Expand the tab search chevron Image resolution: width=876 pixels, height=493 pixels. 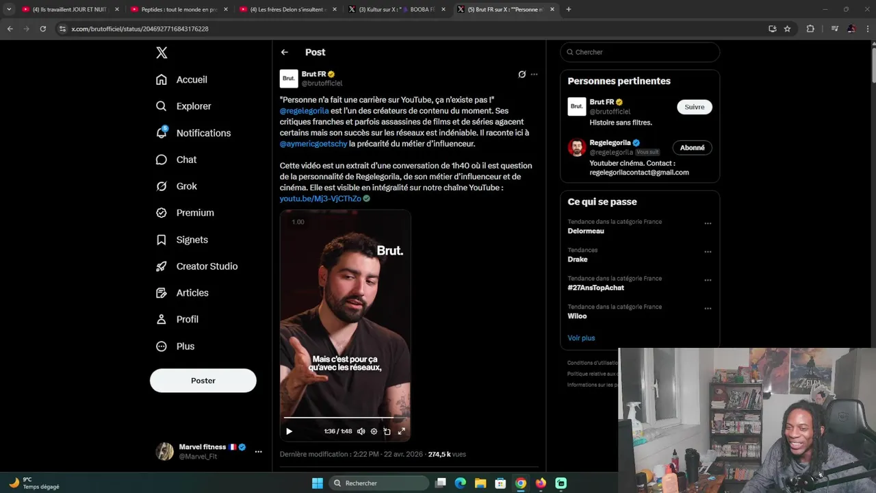click(8, 10)
